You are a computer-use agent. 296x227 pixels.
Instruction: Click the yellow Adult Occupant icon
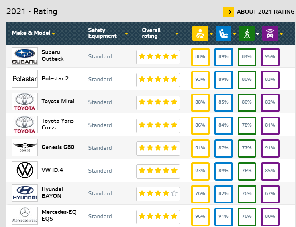click(200, 34)
